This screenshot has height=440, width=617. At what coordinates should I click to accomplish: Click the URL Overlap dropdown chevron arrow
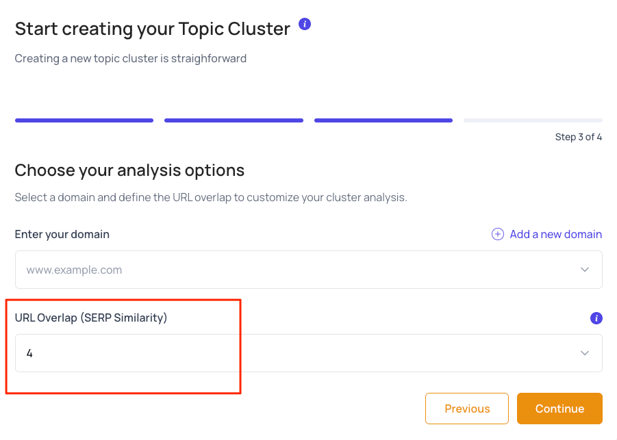585,353
